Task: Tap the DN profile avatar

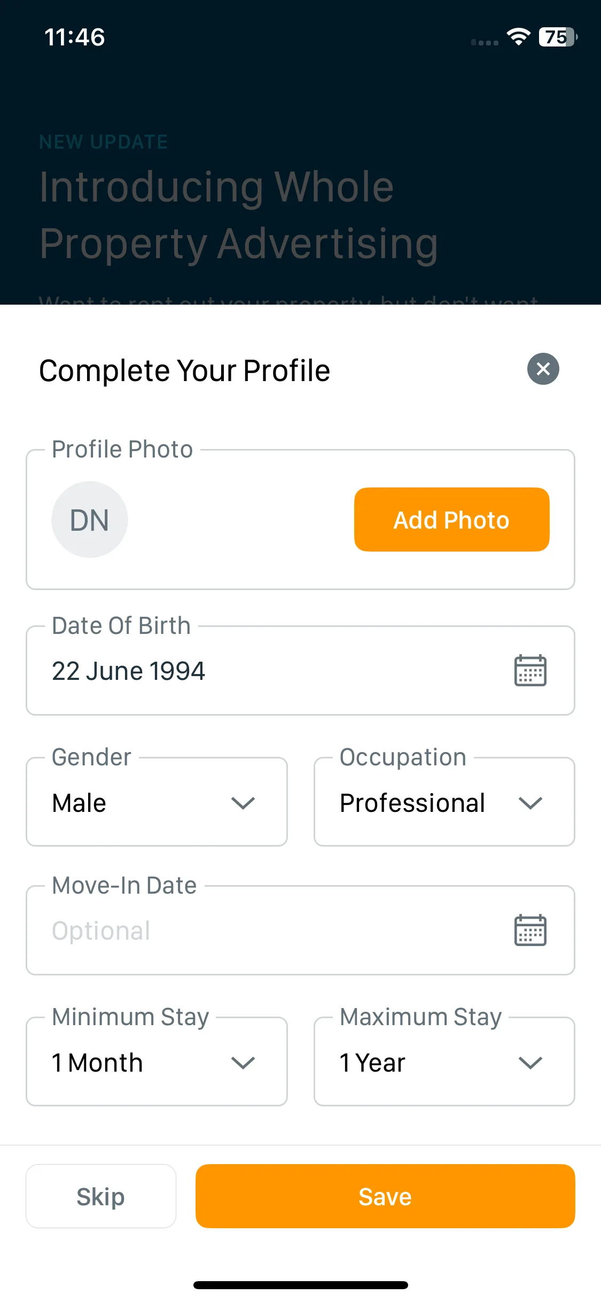Action: tap(90, 520)
